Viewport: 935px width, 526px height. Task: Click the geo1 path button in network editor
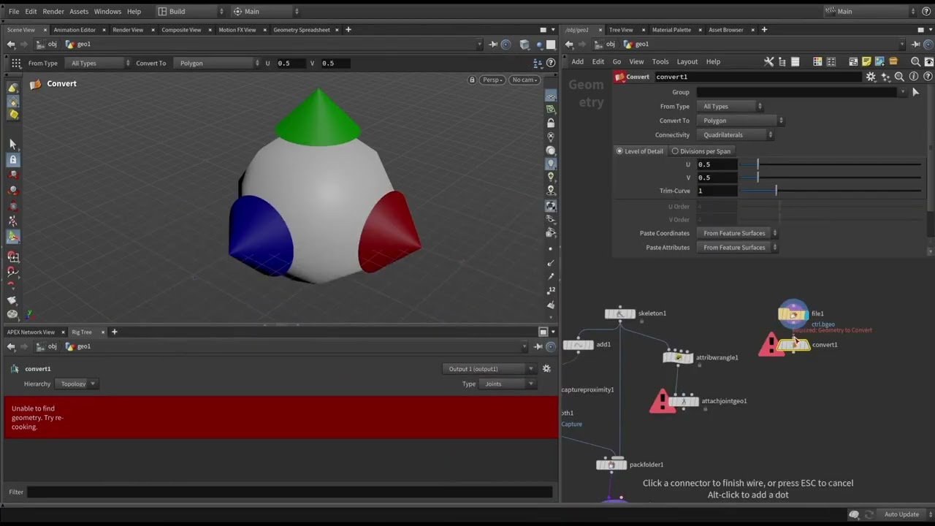636,45
